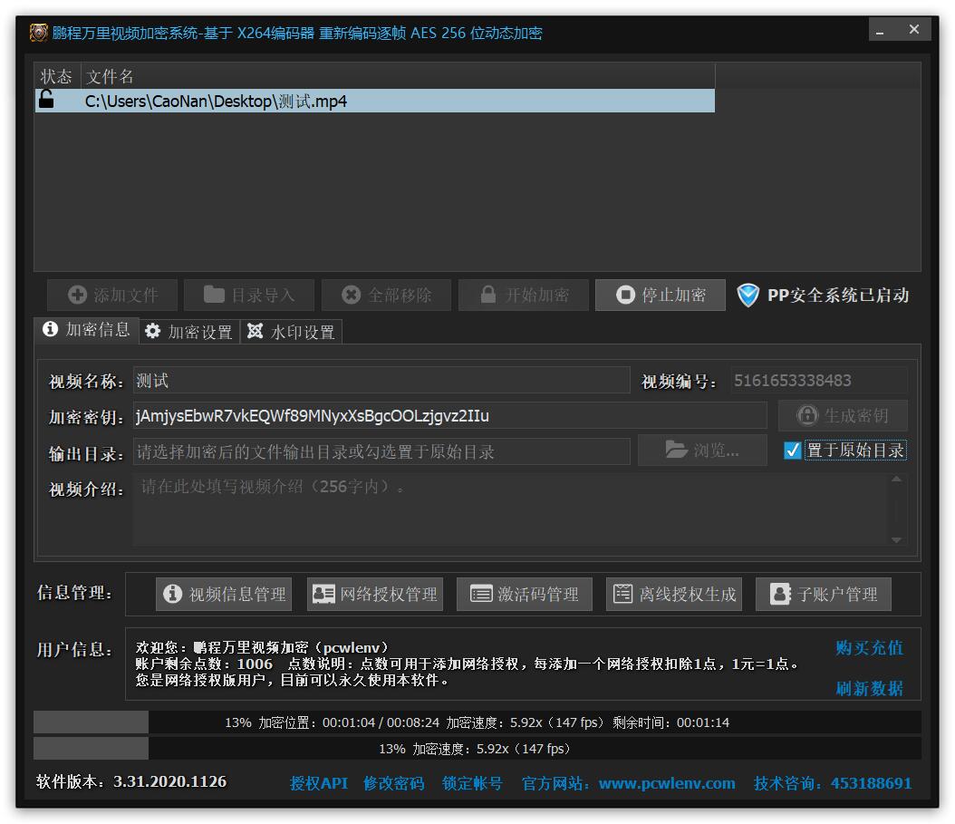Viewport: 955px width, 824px height.
Task: Click the 修改密码 change password link
Action: 393,783
